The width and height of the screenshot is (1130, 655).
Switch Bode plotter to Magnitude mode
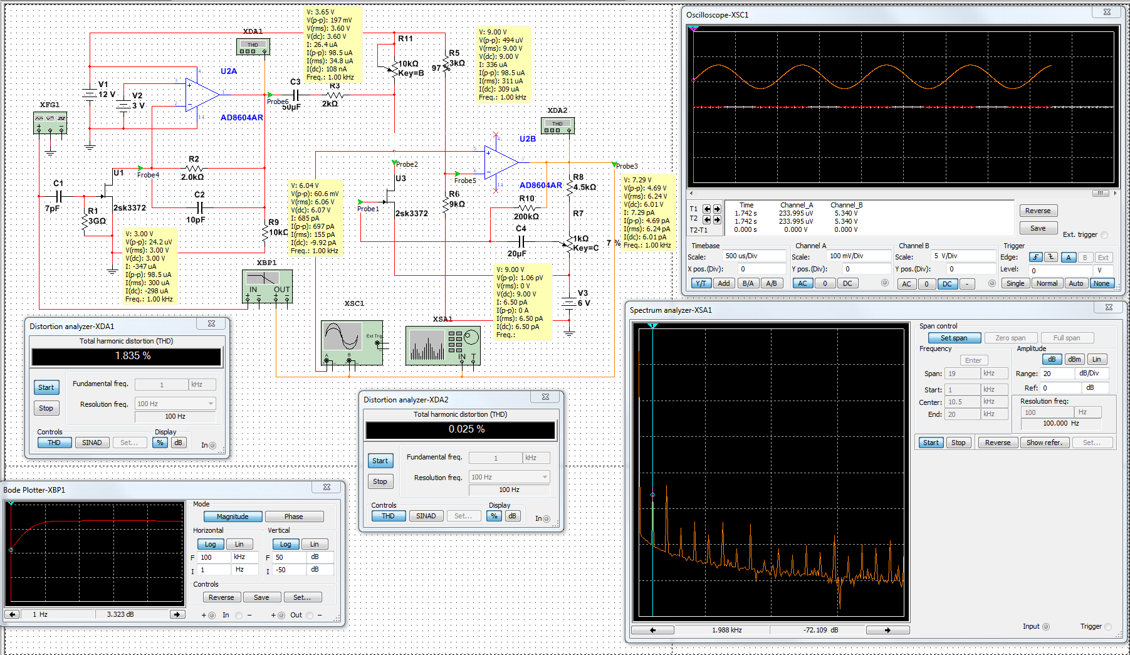[233, 516]
